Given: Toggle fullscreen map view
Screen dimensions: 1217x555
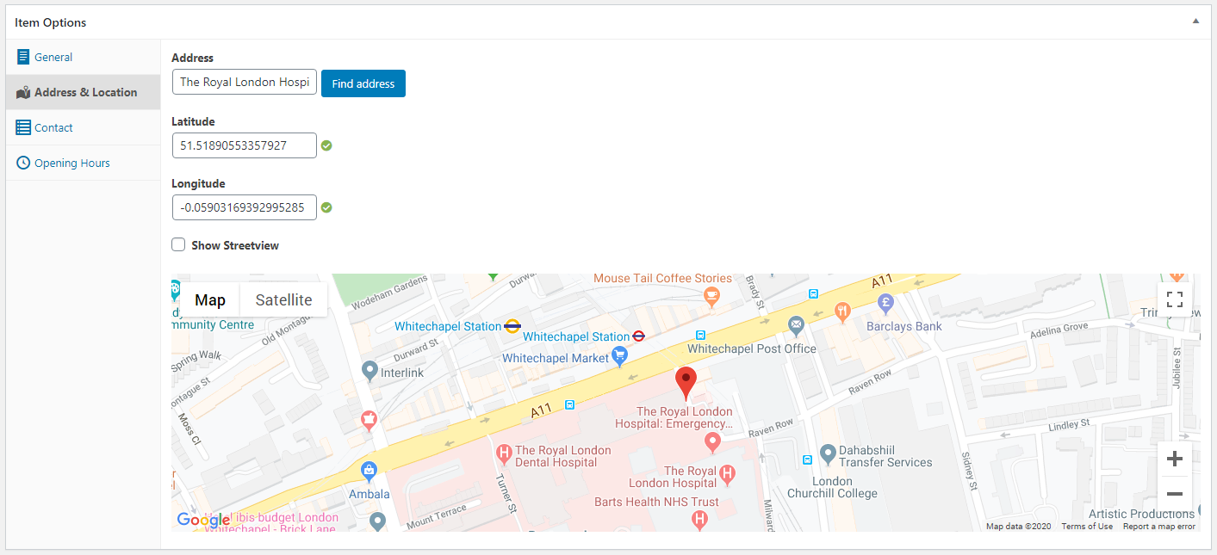Looking at the screenshot, I should [1174, 299].
